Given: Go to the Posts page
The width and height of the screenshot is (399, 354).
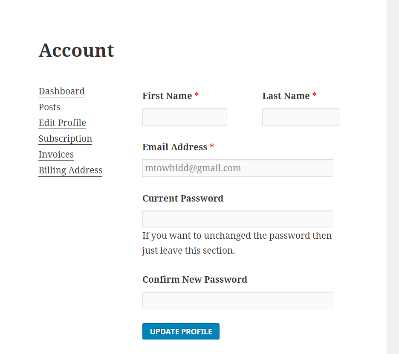Looking at the screenshot, I should 49,107.
